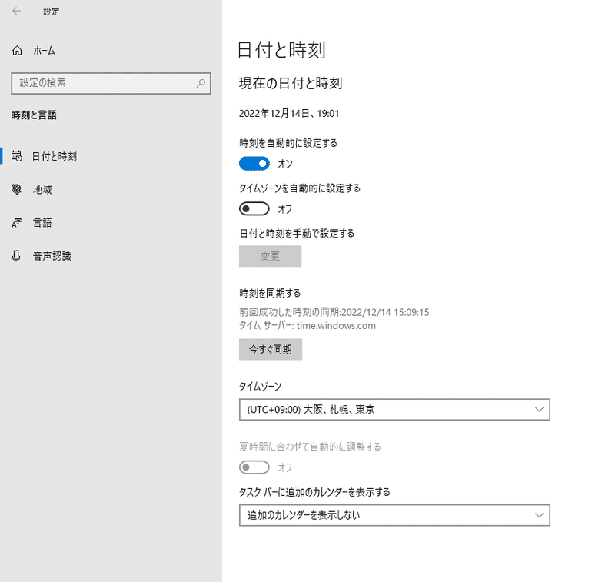
Task: Click the microphone icon for 音声認識
Action: (x=16, y=256)
